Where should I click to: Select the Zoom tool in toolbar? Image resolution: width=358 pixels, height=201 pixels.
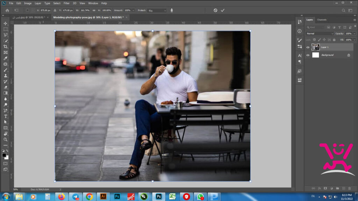tap(6, 140)
